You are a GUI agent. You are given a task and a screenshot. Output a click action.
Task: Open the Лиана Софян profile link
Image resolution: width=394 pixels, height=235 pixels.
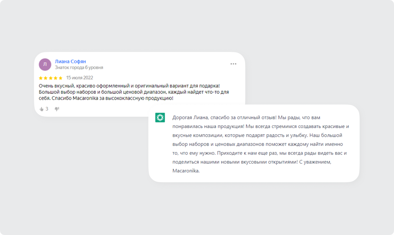point(70,62)
